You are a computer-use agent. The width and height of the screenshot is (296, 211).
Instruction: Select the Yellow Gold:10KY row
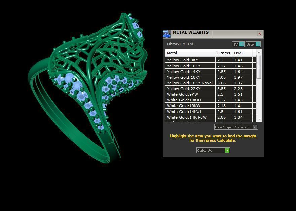(x=210, y=66)
